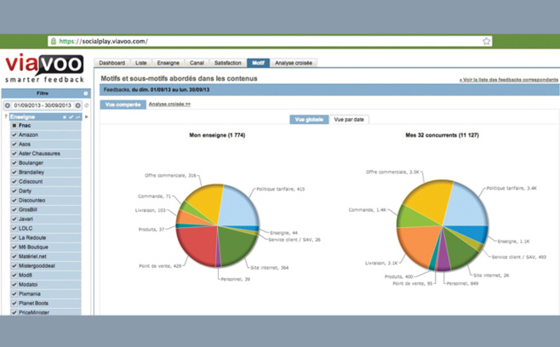
Task: Click refresh icon beside the date range
Action: coord(86,105)
